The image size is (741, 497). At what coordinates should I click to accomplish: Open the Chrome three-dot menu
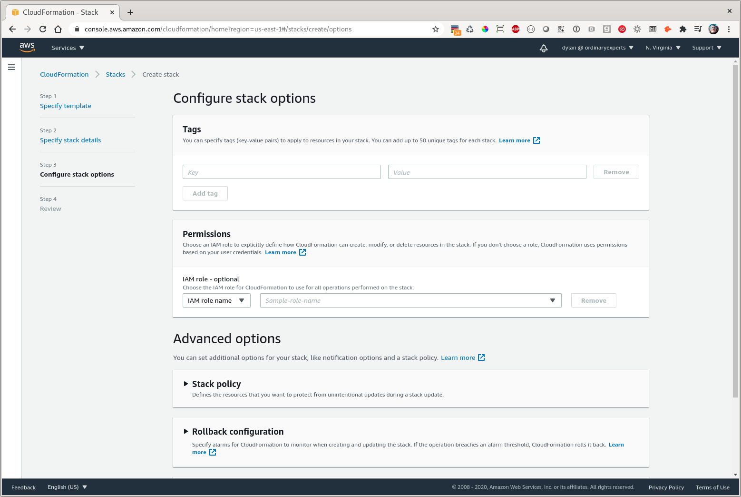729,29
